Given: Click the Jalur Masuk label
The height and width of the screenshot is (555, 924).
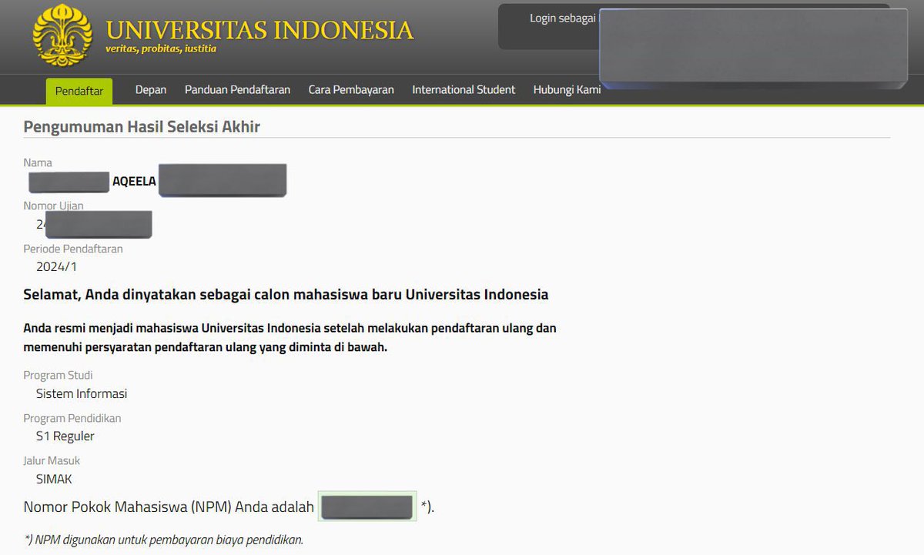Looking at the screenshot, I should (x=52, y=460).
